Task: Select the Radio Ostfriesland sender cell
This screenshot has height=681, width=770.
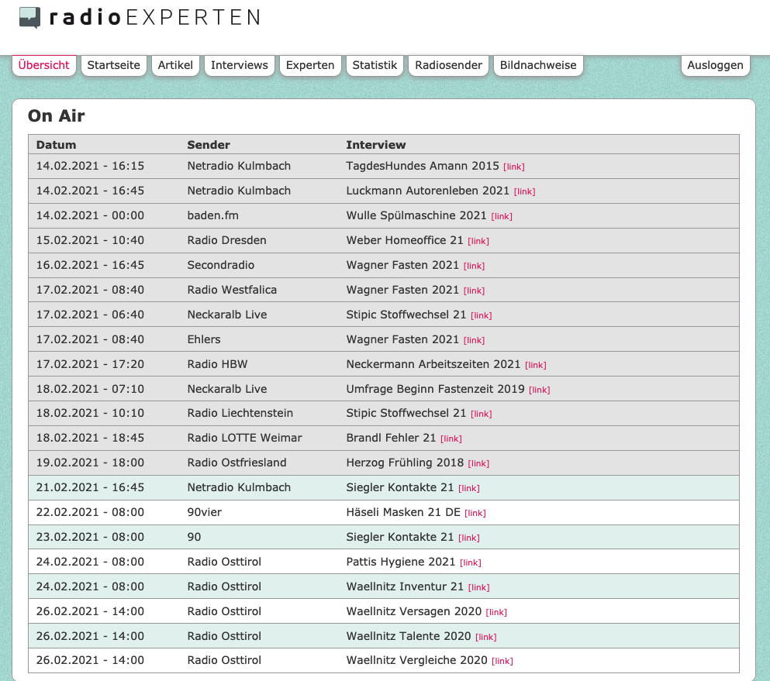Action: [x=237, y=463]
